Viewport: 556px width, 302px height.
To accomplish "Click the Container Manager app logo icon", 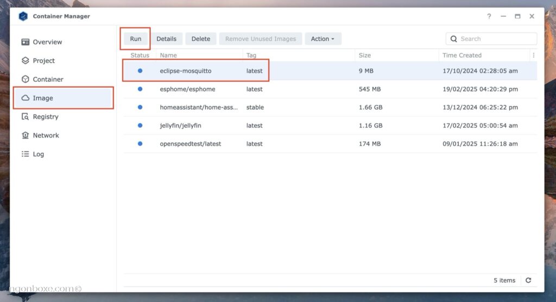I will click(x=23, y=16).
